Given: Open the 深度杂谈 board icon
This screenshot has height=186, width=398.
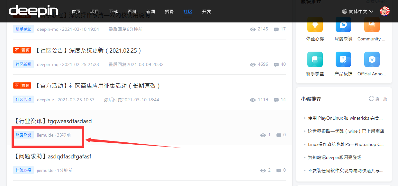Looking at the screenshot, I should 343,24.
